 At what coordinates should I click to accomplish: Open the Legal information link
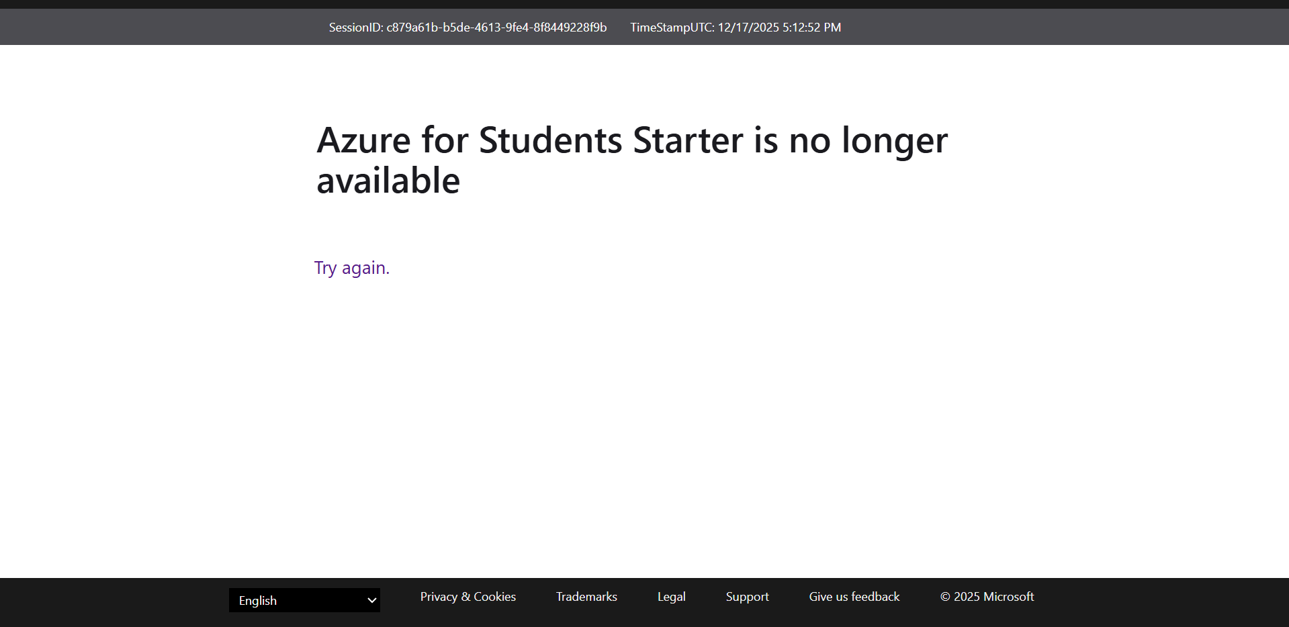click(671, 596)
